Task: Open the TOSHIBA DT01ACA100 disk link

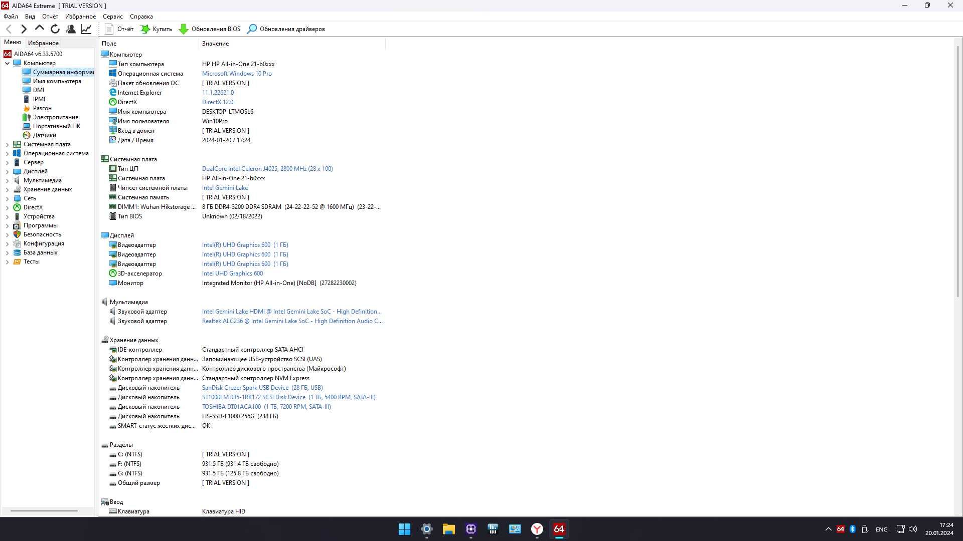Action: [x=266, y=407]
